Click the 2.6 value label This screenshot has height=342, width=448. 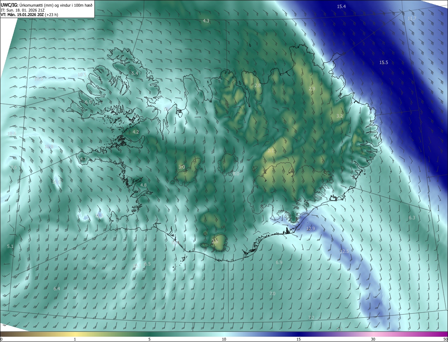(215, 241)
